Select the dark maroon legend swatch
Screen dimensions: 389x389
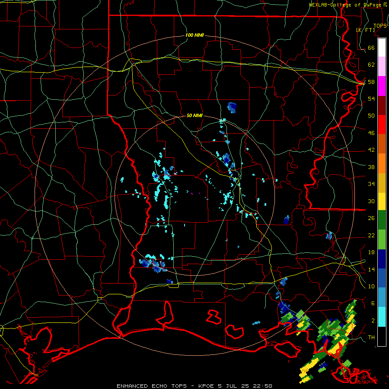click(382, 105)
